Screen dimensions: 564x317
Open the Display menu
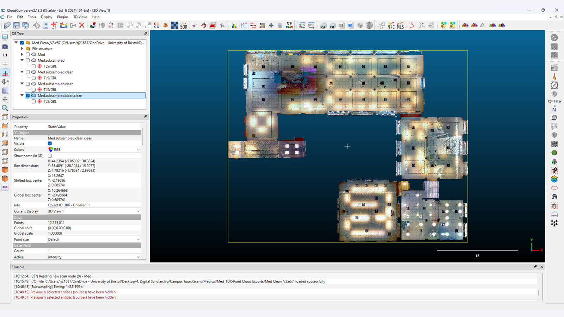[x=47, y=17]
